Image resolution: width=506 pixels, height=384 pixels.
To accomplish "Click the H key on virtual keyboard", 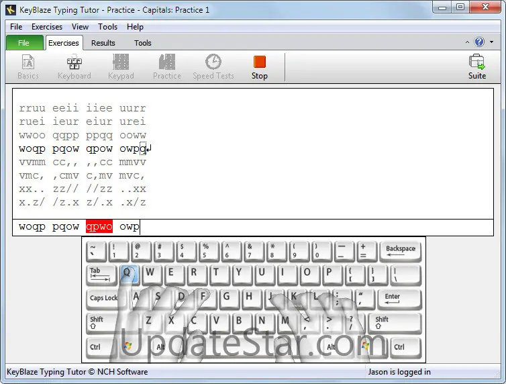I will point(252,299).
